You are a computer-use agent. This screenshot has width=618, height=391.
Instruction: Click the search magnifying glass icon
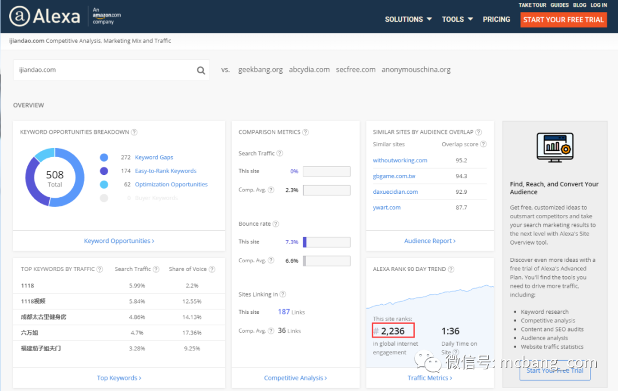point(200,69)
